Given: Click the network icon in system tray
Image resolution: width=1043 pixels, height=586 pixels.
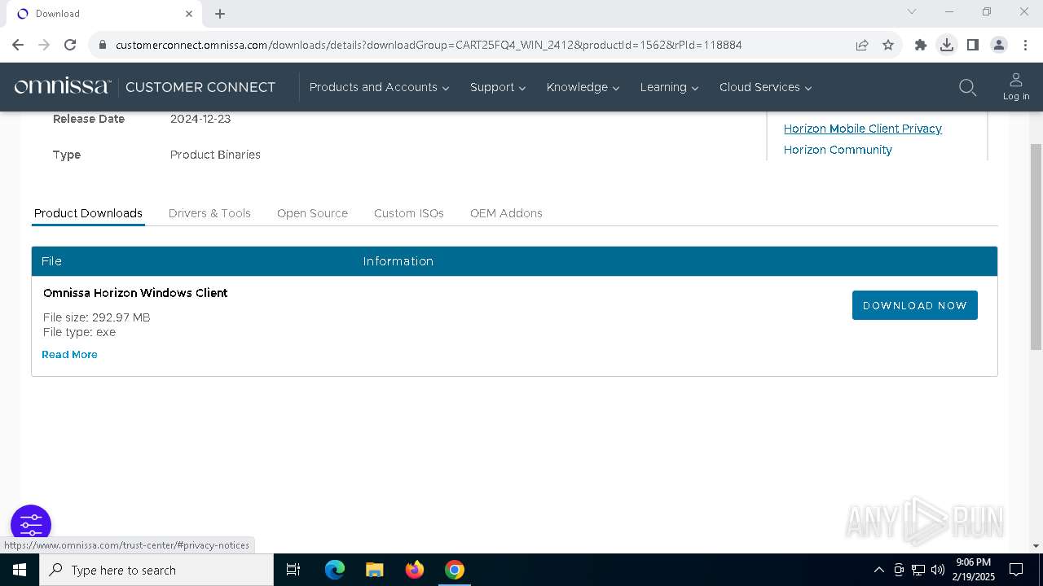Looking at the screenshot, I should [918, 570].
